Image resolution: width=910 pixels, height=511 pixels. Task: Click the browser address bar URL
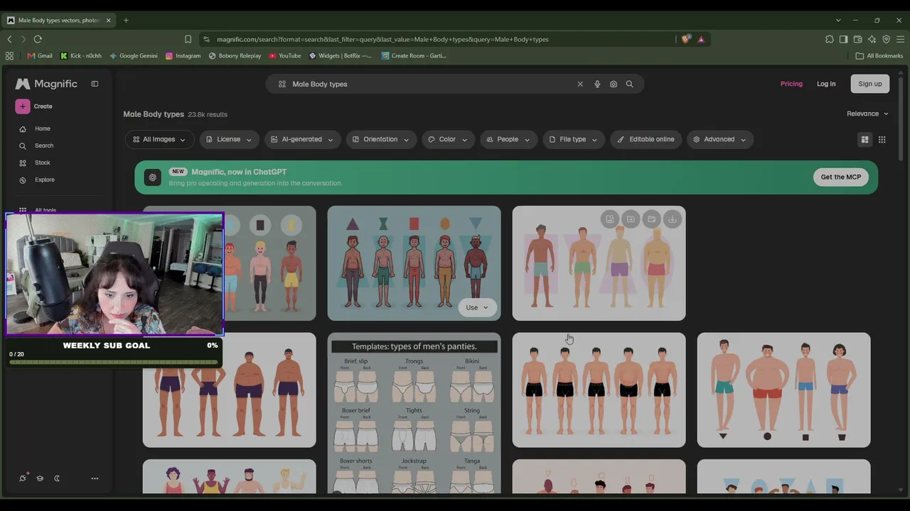pyautogui.click(x=382, y=39)
